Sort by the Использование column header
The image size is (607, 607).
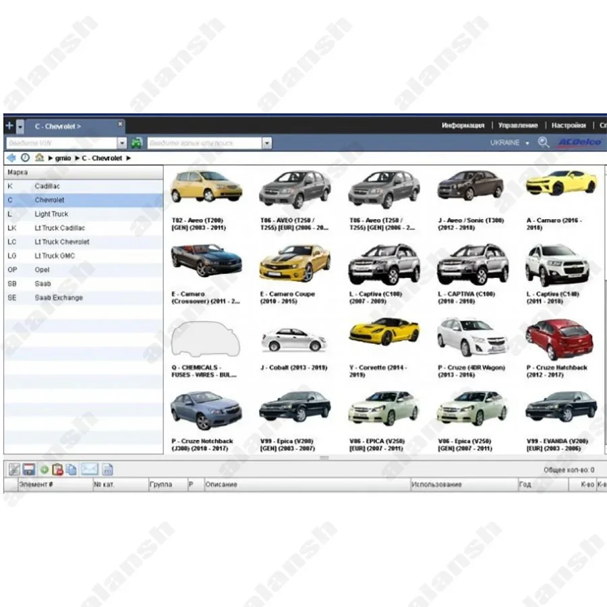pyautogui.click(x=464, y=485)
